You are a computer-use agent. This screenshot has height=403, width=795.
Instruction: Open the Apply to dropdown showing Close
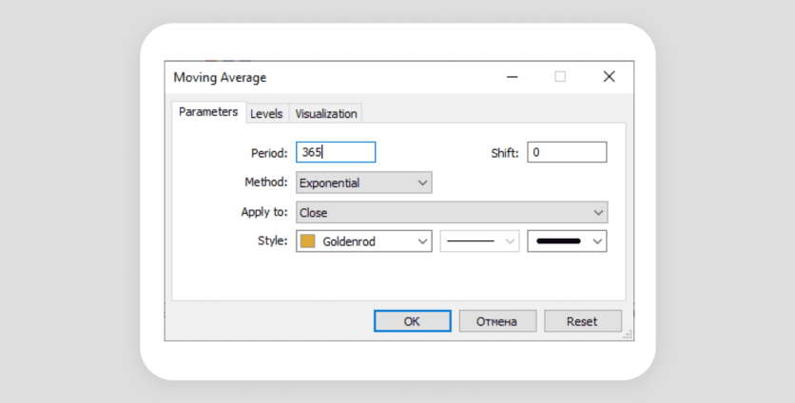click(x=452, y=212)
